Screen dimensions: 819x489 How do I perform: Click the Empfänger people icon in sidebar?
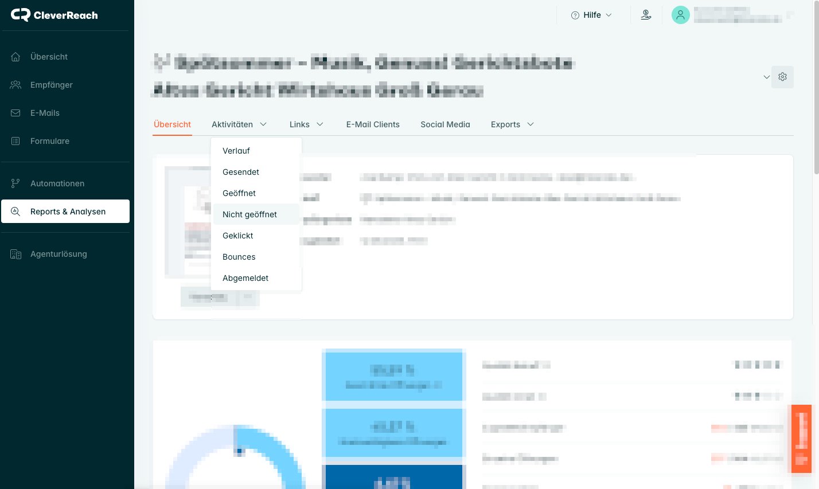(x=16, y=85)
